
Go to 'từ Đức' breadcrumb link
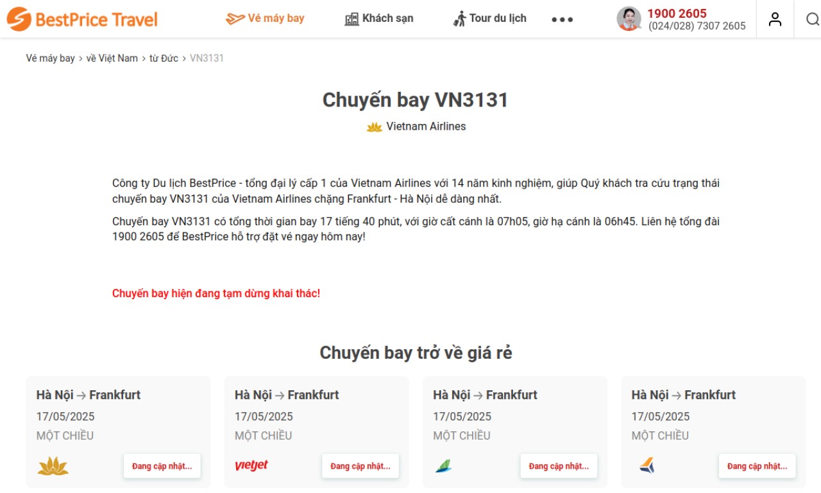[164, 58]
